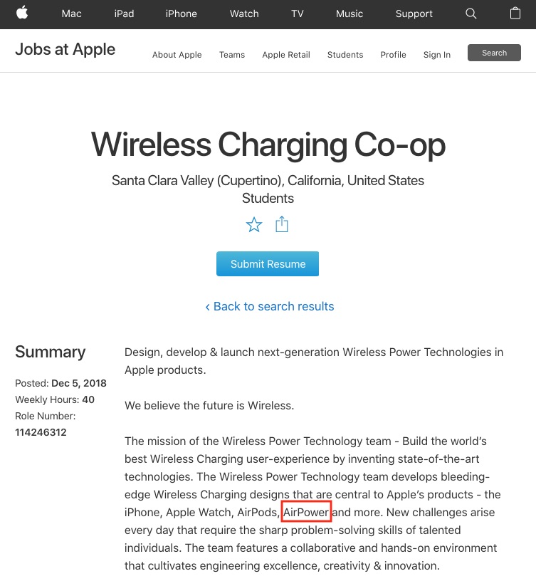Viewport: 536px width, 581px height.
Task: Go to iPhone in the navigation bar
Action: [x=181, y=14]
